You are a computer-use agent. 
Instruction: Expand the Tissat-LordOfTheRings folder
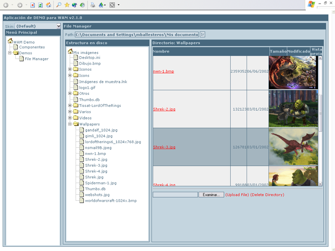coord(70,106)
